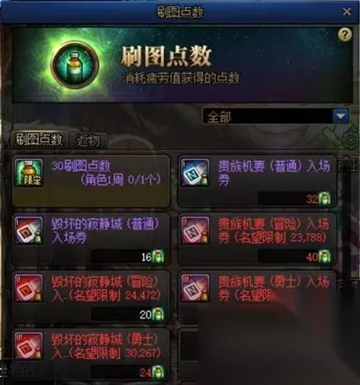Open the 全部 category combo box

click(276, 116)
